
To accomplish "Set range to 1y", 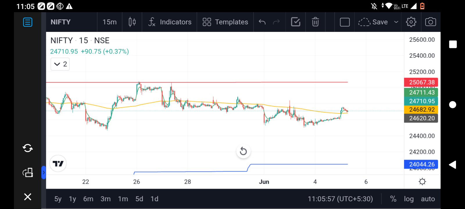I will (72, 199).
